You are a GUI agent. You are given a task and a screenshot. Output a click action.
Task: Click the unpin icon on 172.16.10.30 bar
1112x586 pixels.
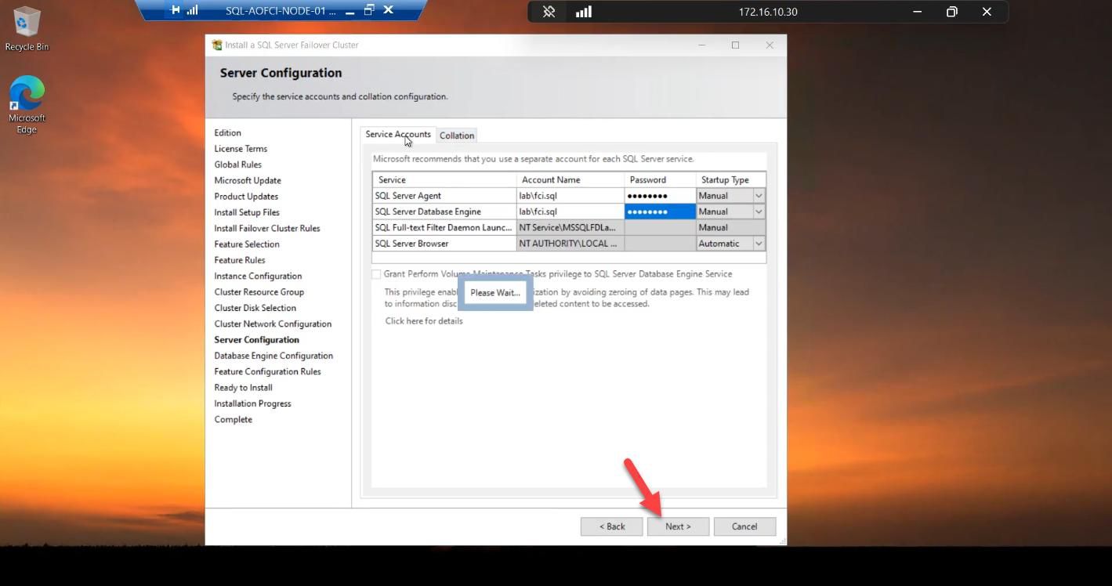coord(549,12)
